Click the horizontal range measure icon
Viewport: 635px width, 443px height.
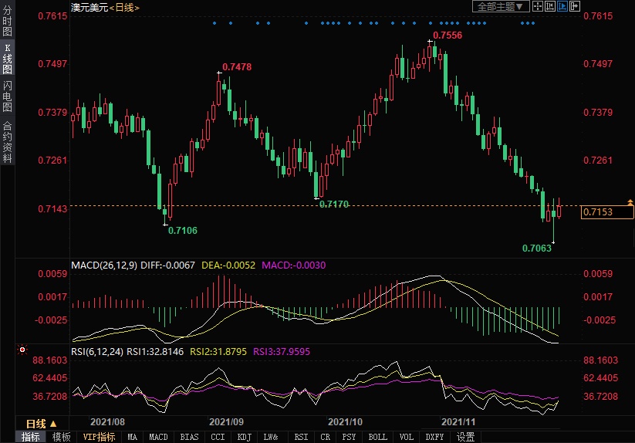tap(550, 6)
